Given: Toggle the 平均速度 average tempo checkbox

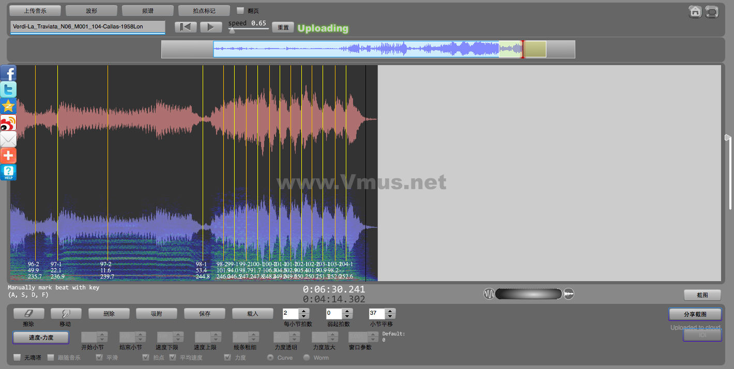Looking at the screenshot, I should pyautogui.click(x=173, y=357).
